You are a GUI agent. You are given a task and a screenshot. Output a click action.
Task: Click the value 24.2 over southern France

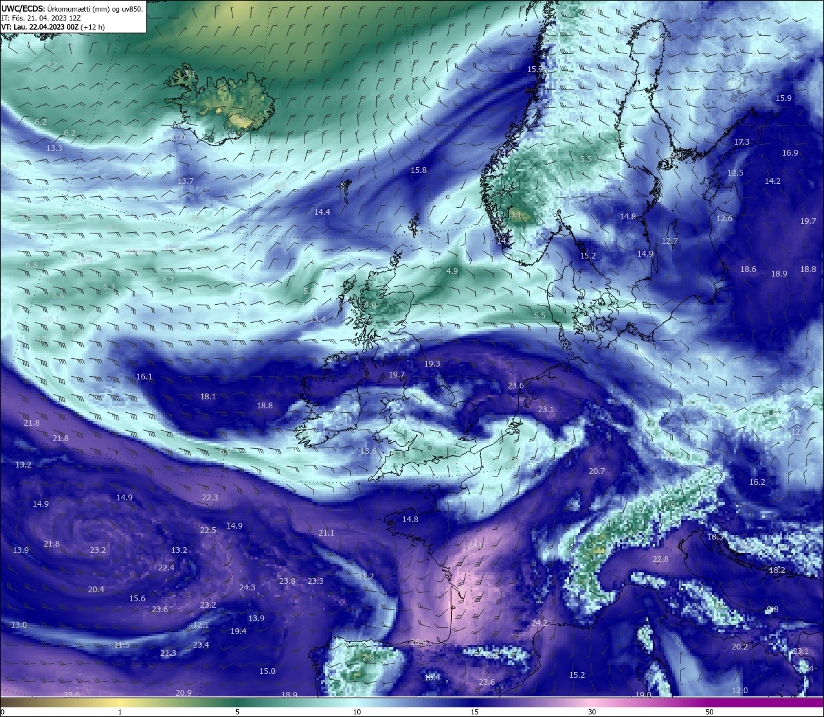[x=539, y=623]
